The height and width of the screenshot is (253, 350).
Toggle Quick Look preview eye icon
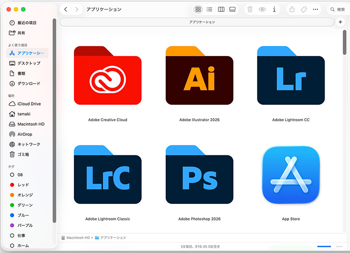pyautogui.click(x=262, y=9)
